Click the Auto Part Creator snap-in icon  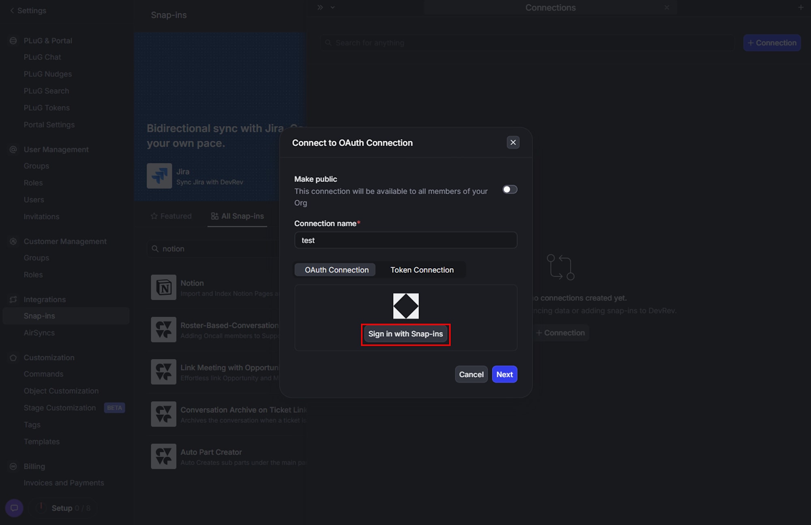coord(163,456)
